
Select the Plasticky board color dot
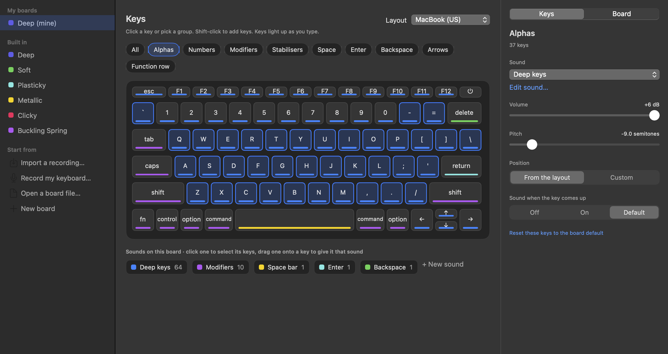click(x=11, y=85)
